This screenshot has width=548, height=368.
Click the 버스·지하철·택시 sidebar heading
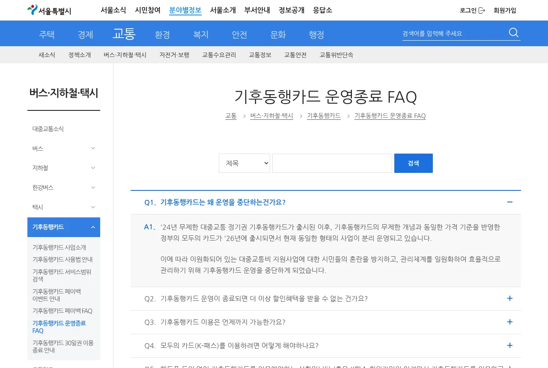tap(64, 93)
